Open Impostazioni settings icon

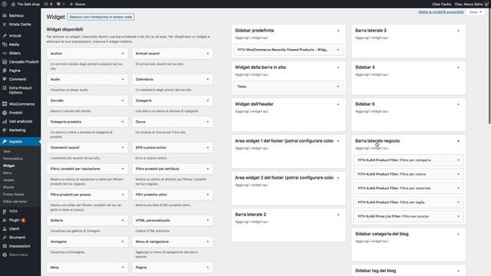pyautogui.click(x=5, y=246)
